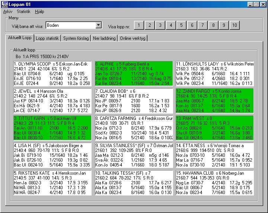
Task: Click Havanna Club result row Nyg Le 0730-7
Action: [214, 183]
